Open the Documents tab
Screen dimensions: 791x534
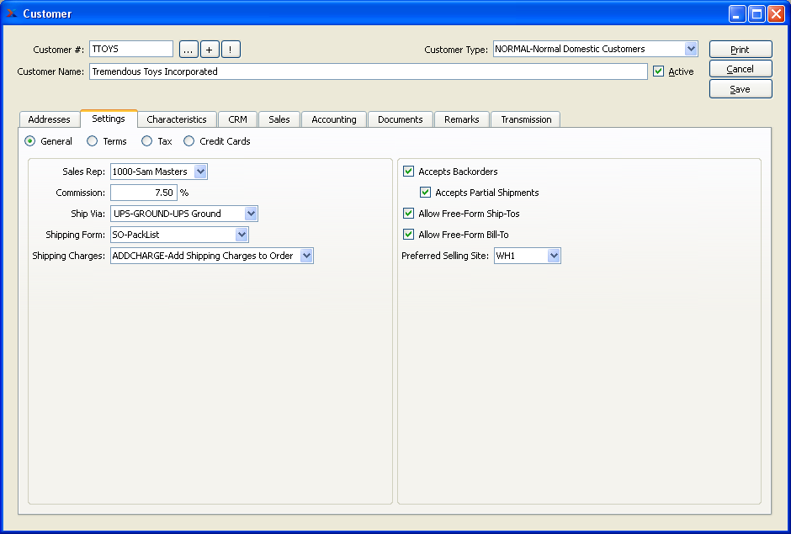pyautogui.click(x=400, y=119)
